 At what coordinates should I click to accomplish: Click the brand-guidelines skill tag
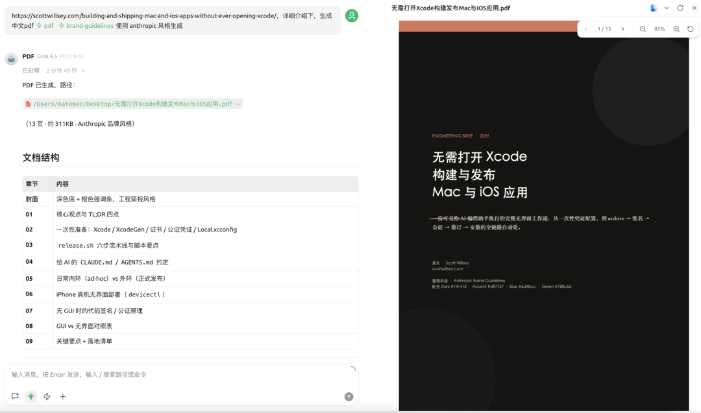coord(86,26)
